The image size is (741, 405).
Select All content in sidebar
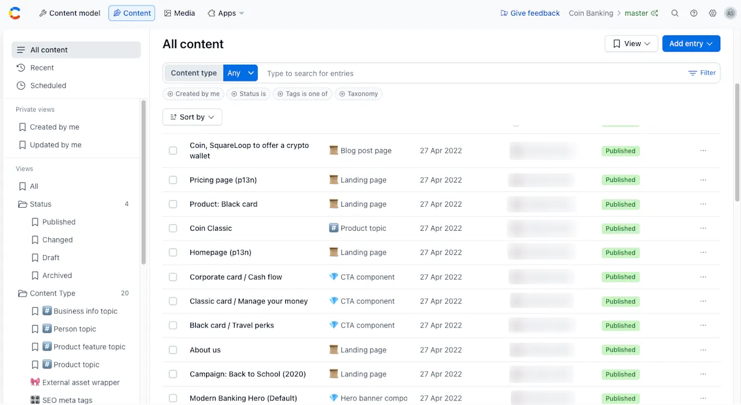coord(76,49)
